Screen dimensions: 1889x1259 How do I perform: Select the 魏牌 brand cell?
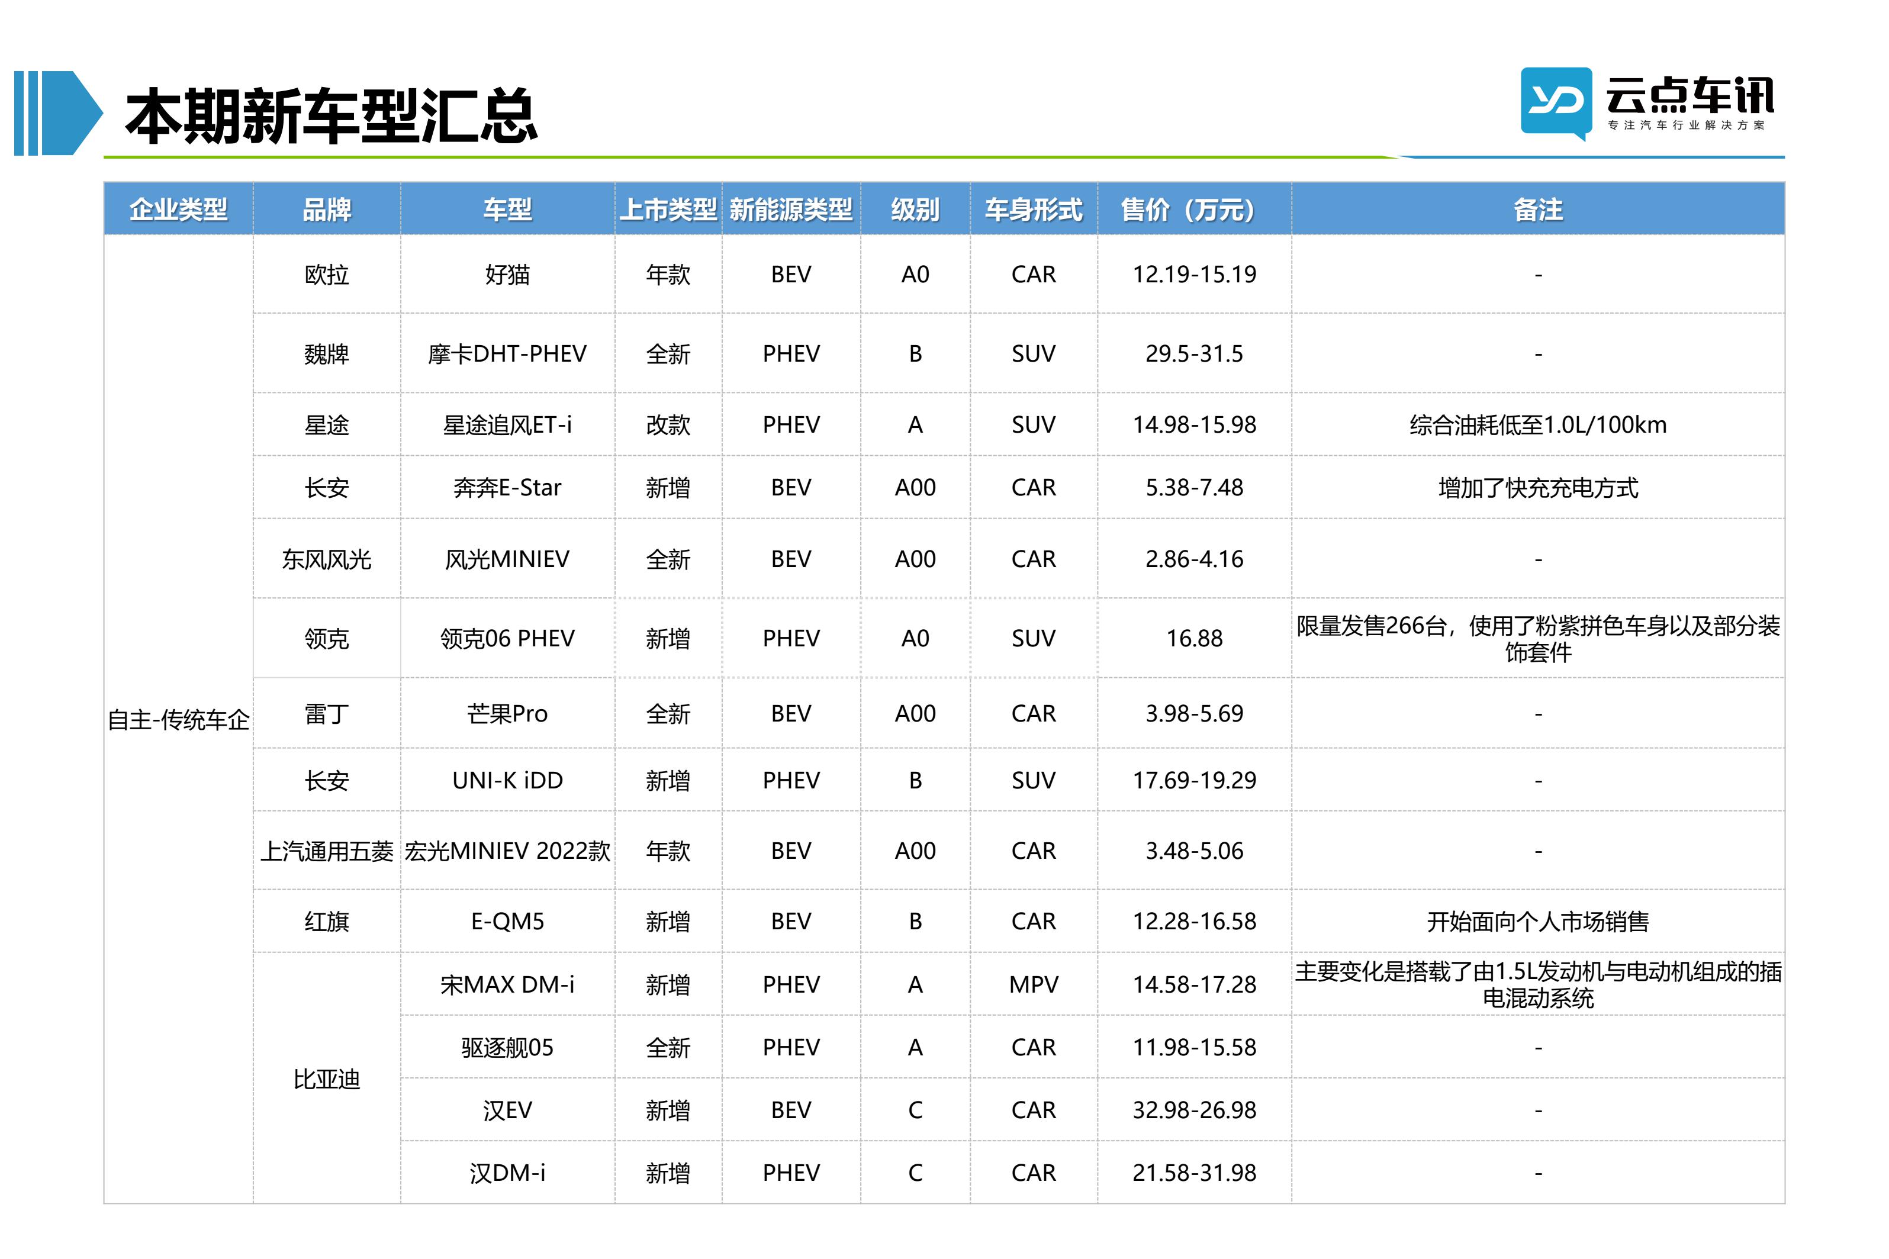pyautogui.click(x=327, y=353)
